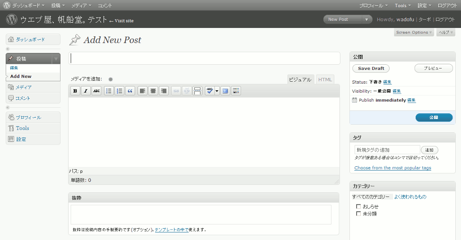Insert a numbered list
This screenshot has width=461, height=240.
click(120, 91)
